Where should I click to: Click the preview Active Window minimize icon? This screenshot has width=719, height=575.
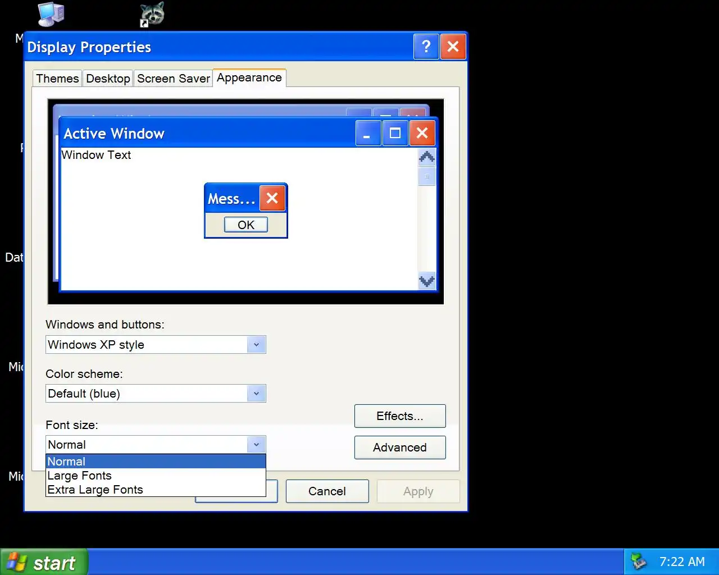click(368, 133)
